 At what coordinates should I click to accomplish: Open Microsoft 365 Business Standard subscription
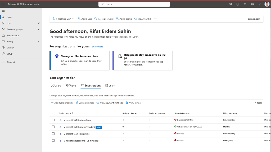pyautogui.click(x=79, y=127)
